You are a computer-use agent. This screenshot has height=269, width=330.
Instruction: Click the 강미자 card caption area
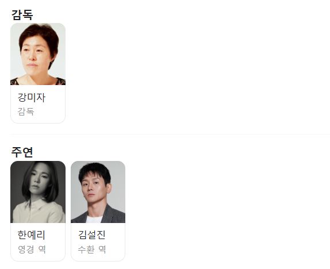click(38, 104)
